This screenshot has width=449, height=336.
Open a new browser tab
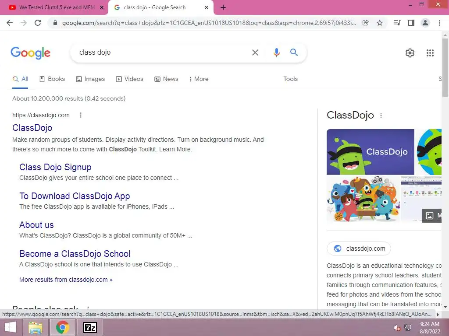click(x=223, y=8)
